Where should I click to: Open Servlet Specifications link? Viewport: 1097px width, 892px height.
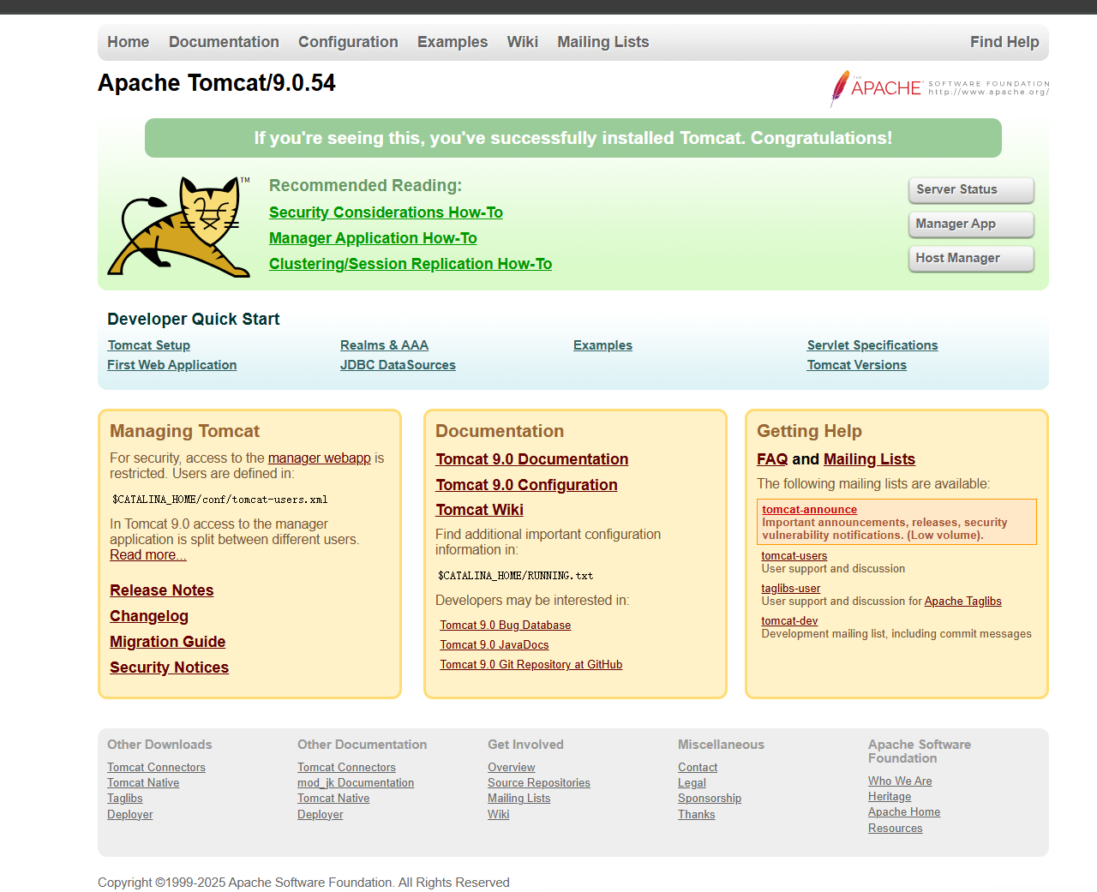pyautogui.click(x=872, y=345)
